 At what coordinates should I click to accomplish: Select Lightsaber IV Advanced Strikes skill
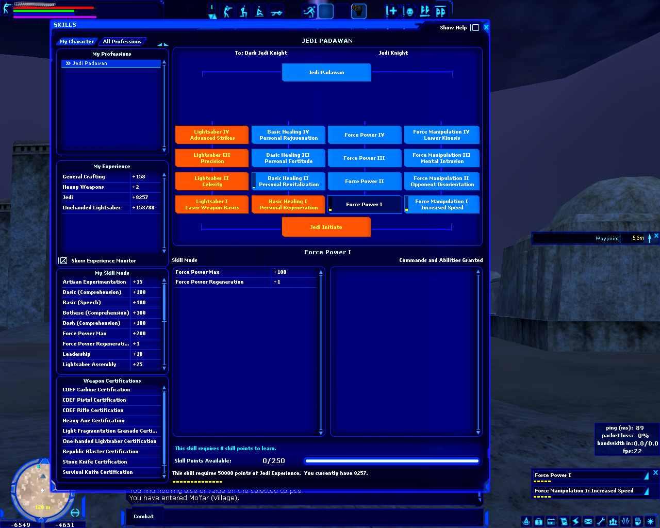pyautogui.click(x=212, y=135)
